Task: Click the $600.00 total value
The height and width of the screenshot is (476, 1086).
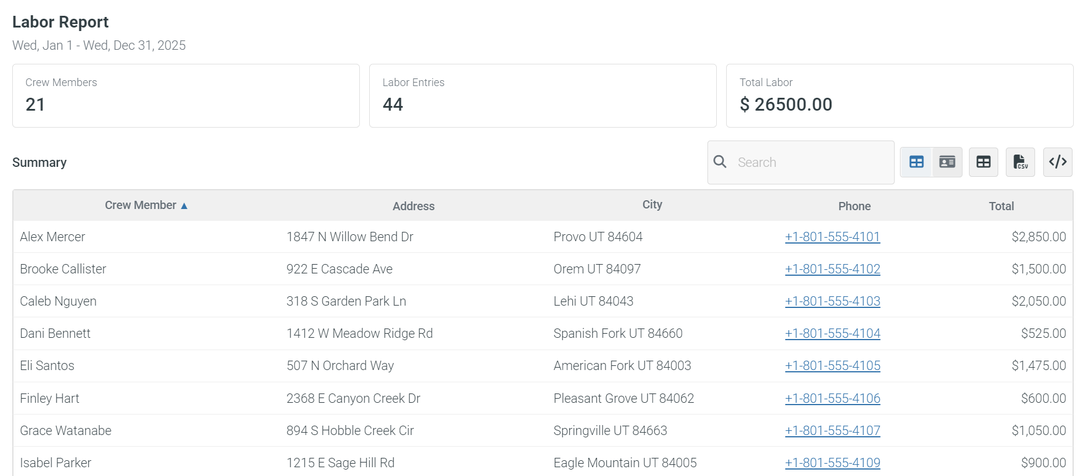Action: click(x=1043, y=398)
